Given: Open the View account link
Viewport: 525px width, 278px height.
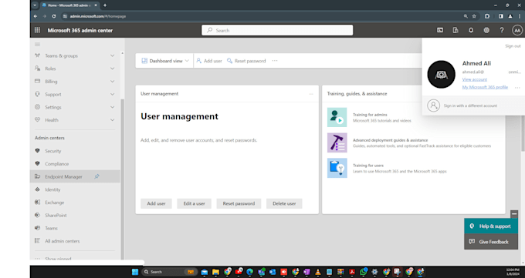Looking at the screenshot, I should 475,79.
